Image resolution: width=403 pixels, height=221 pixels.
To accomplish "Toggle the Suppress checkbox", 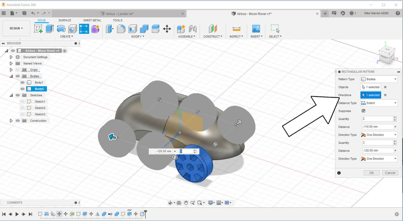I will click(x=363, y=111).
